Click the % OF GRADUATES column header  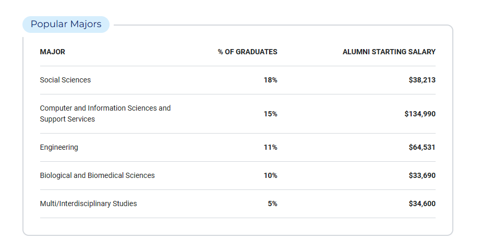coord(248,52)
